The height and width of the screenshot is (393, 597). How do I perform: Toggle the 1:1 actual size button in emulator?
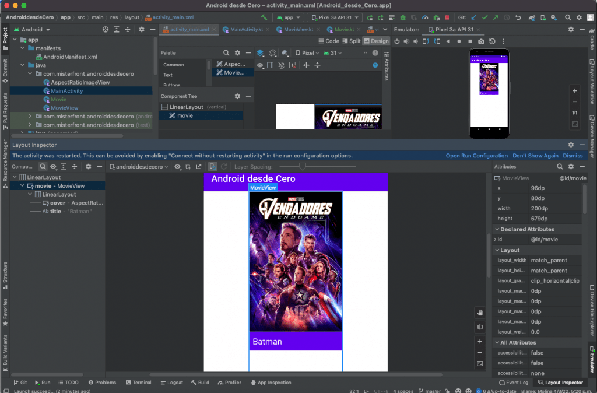click(574, 113)
